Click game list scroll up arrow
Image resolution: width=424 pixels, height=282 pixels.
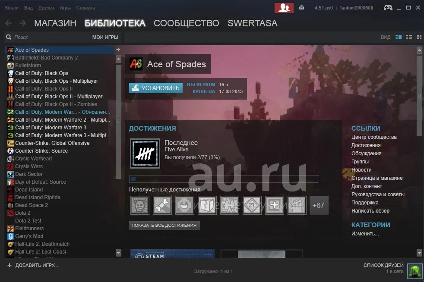(118, 58)
